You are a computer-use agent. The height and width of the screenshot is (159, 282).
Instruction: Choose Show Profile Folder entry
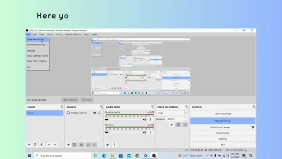click(x=37, y=61)
